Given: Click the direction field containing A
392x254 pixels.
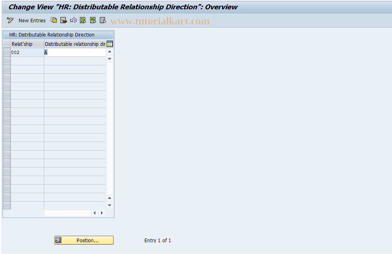Looking at the screenshot, I should [75, 52].
